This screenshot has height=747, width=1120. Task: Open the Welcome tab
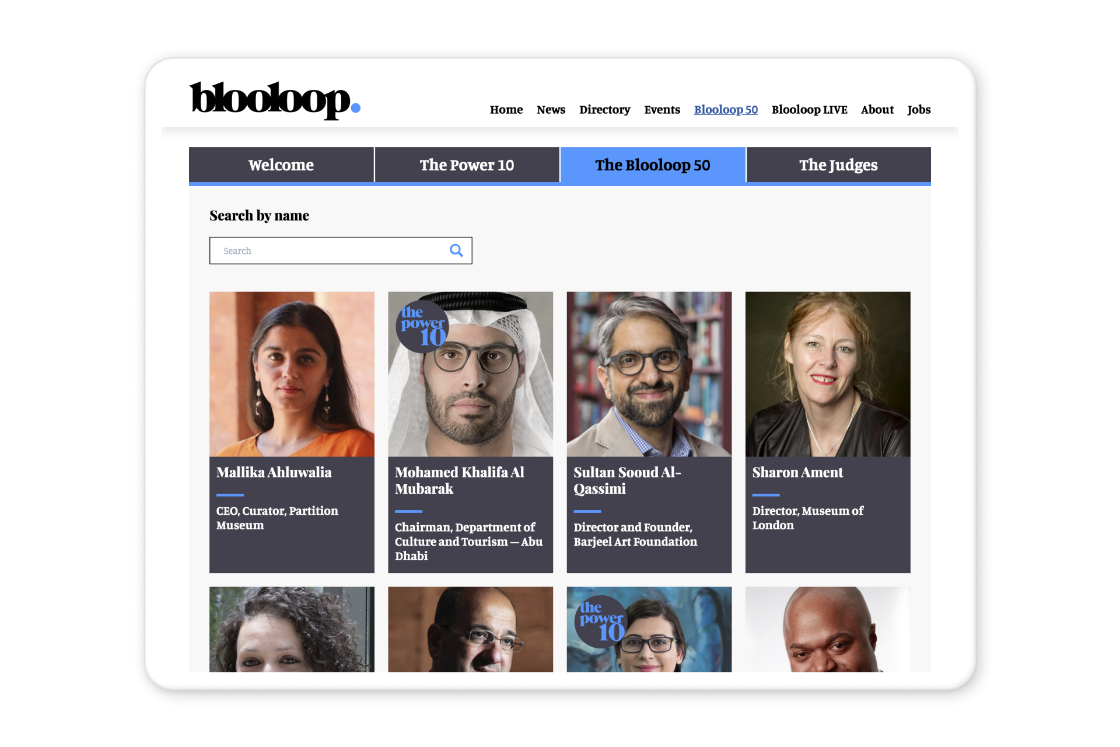tap(281, 165)
